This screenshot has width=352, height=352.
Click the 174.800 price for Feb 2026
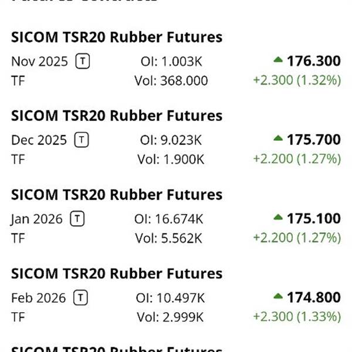coord(313,297)
